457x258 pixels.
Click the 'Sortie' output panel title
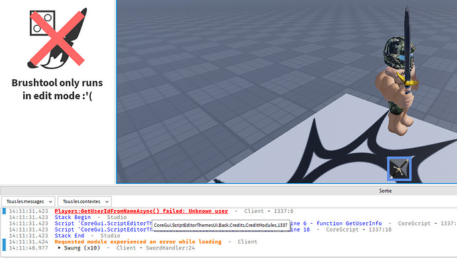(x=385, y=191)
